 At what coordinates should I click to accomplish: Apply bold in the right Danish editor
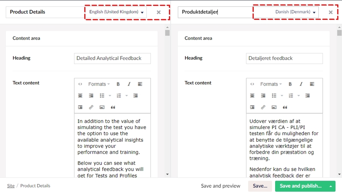(290, 84)
